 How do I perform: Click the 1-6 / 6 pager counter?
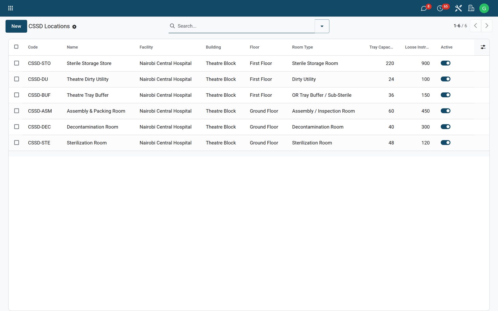pyautogui.click(x=460, y=26)
